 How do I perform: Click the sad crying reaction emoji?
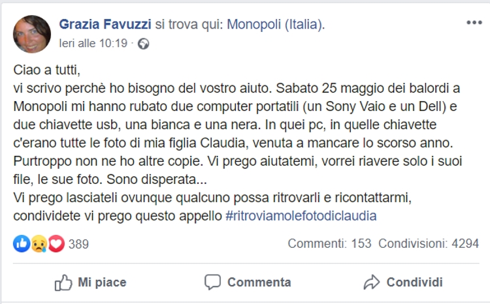tap(39, 244)
